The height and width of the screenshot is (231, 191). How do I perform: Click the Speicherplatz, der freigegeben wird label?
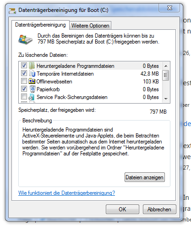point(57,110)
